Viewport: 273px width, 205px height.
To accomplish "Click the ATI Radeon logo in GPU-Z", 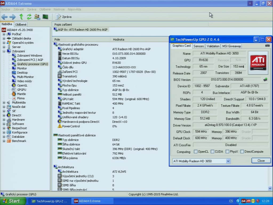I will pos(258,62).
